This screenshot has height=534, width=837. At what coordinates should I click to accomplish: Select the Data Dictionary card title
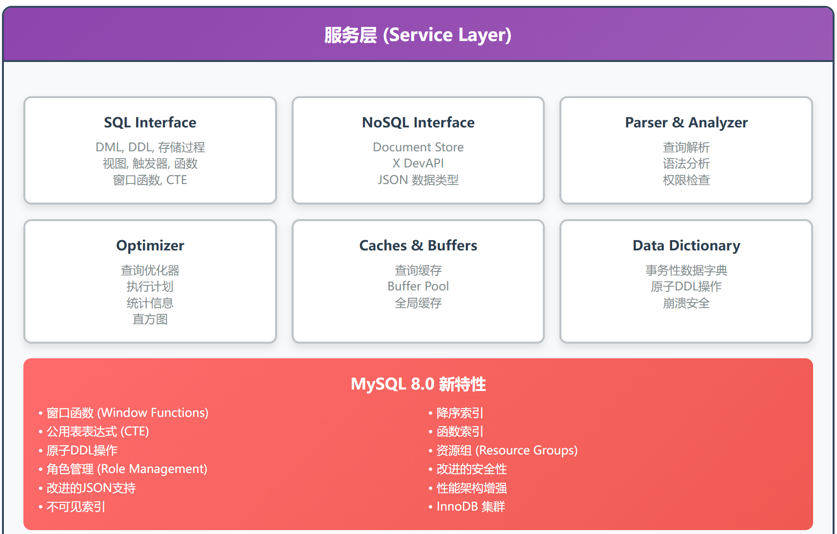pyautogui.click(x=686, y=246)
